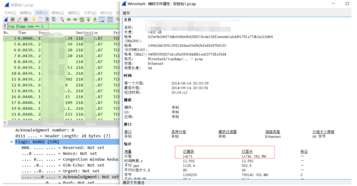This screenshot has width=357, height=186.
Task: Close this capture file with the X icon
Action: [x=47, y=20]
